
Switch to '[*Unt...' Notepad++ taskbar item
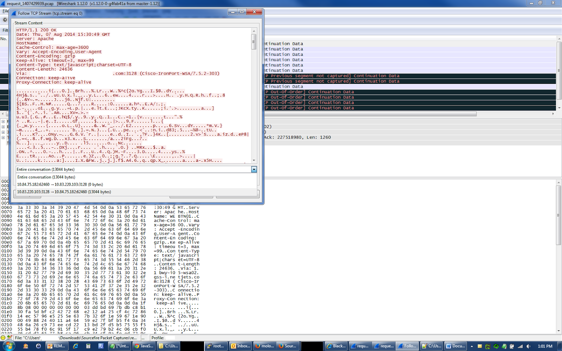pos(119,346)
